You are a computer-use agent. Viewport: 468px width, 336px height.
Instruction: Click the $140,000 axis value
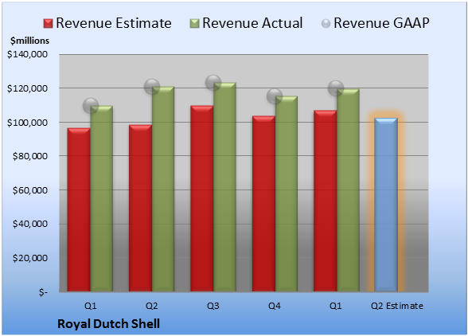tap(27, 54)
